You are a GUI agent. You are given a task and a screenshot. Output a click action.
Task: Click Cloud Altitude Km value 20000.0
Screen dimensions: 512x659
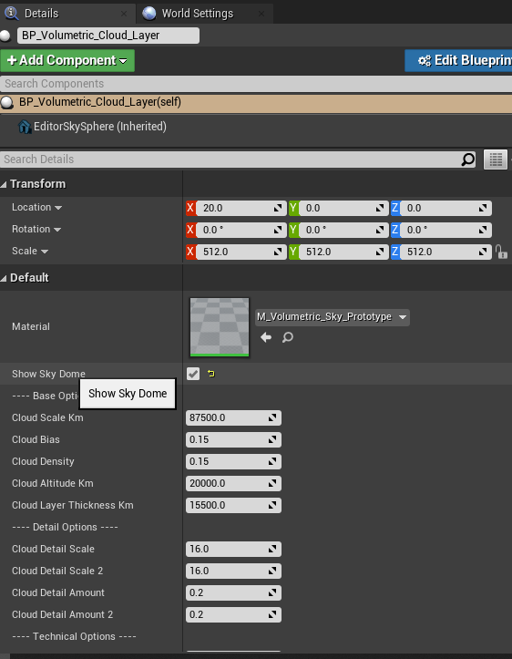click(233, 483)
